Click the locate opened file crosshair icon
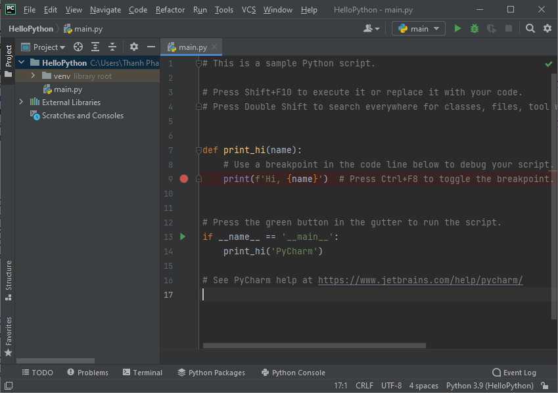Image resolution: width=558 pixels, height=393 pixels. [x=78, y=47]
